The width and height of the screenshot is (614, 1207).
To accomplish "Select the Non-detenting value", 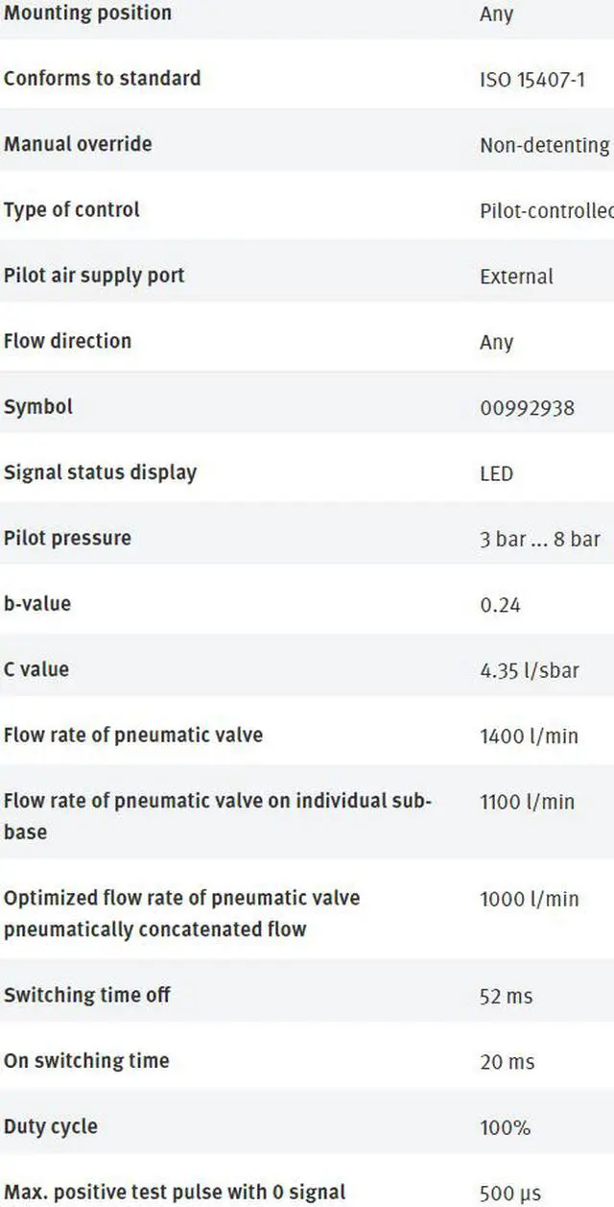I will pyautogui.click(x=544, y=145).
